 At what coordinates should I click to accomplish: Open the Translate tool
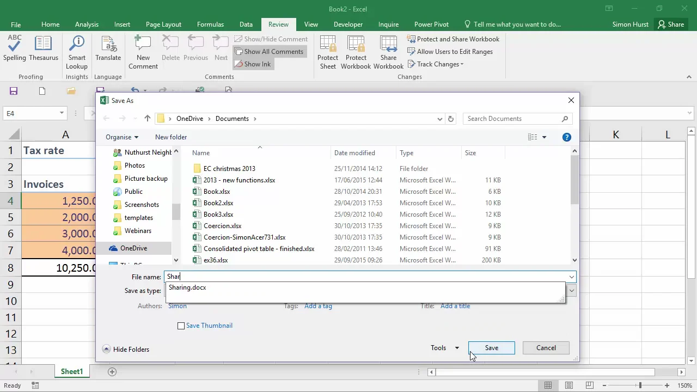point(108,48)
